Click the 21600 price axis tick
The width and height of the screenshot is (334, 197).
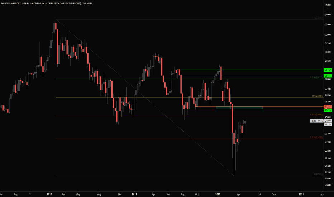pyautogui.click(x=328, y=166)
